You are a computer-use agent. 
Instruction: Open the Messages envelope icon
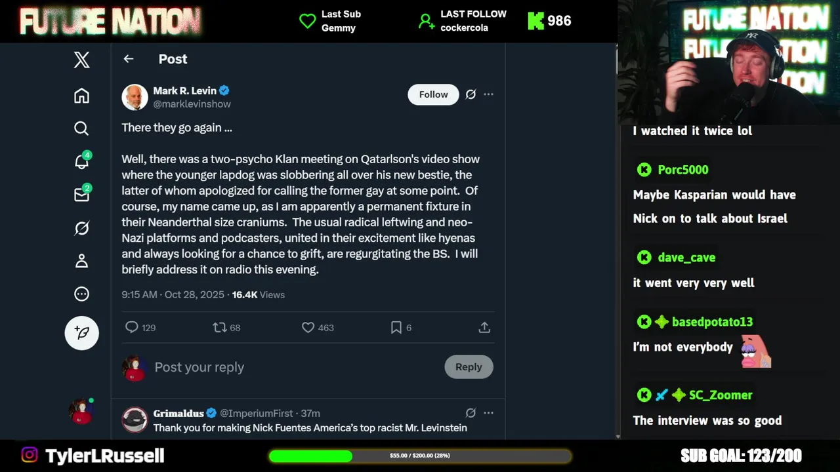(81, 195)
